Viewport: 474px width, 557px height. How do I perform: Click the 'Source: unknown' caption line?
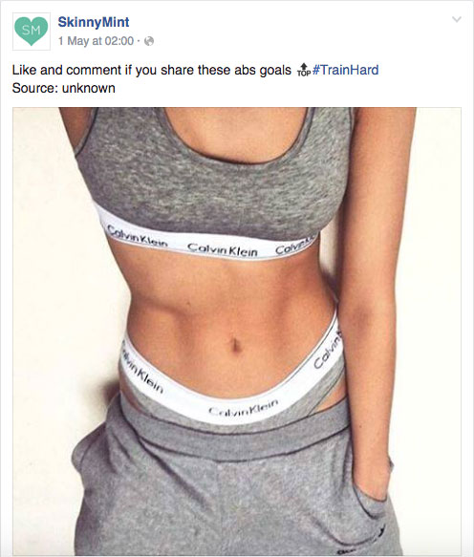pos(64,88)
